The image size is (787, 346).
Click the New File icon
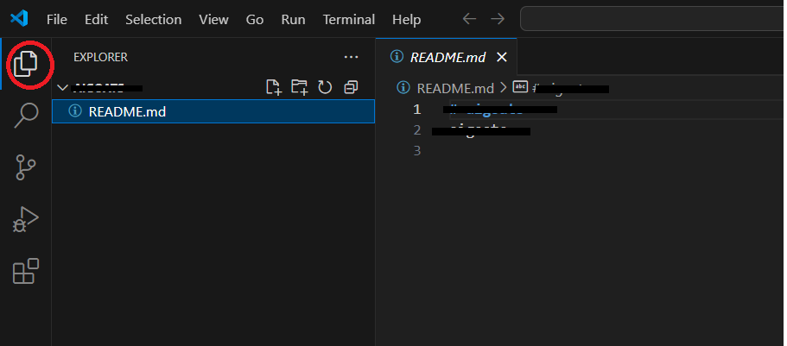pyautogui.click(x=274, y=86)
